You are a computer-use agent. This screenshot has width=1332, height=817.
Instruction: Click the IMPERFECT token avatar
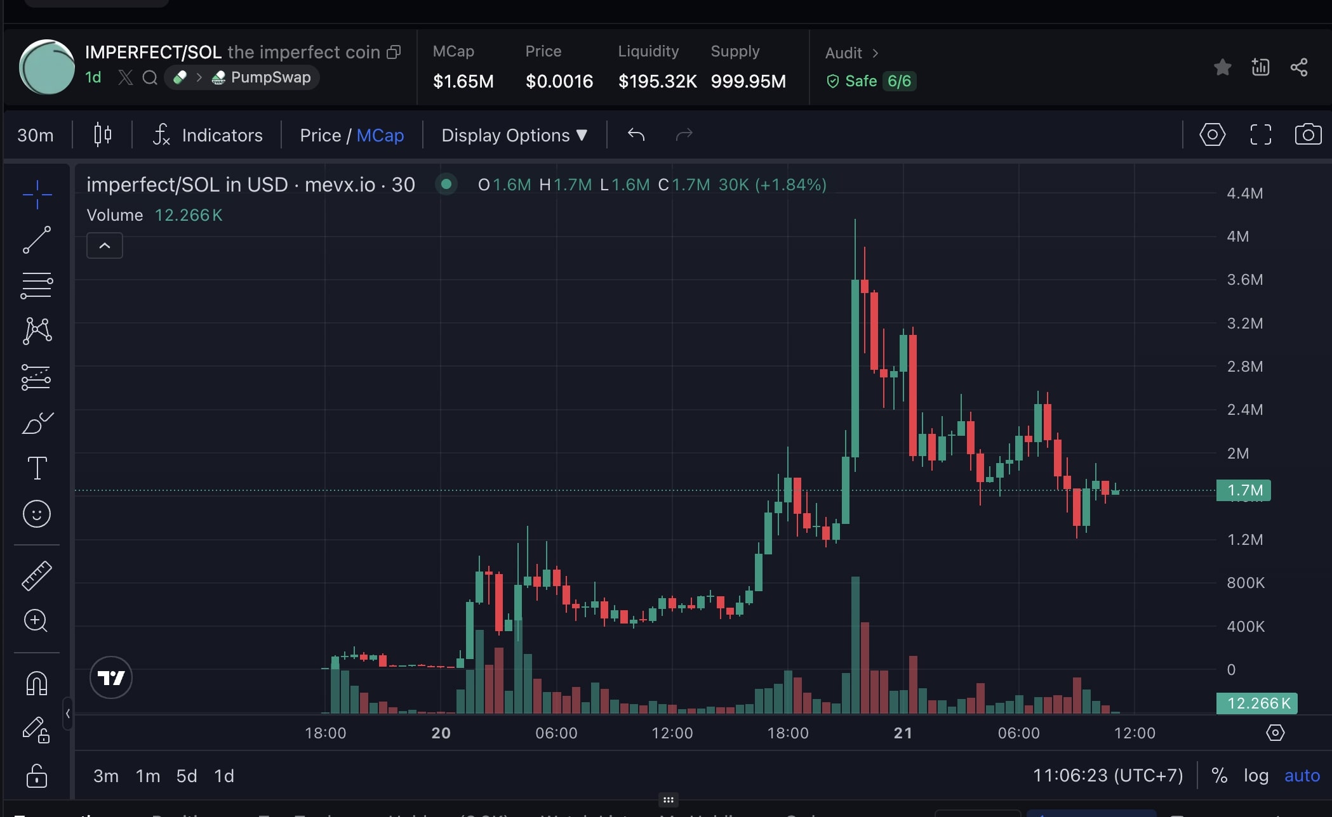47,67
